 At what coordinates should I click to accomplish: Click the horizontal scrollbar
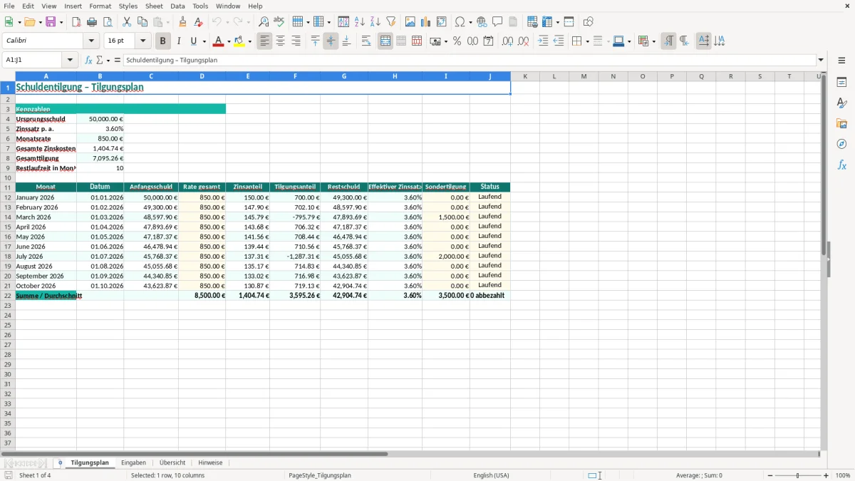click(x=410, y=453)
